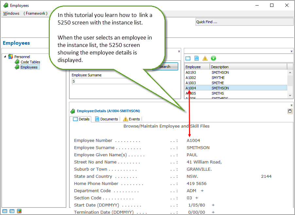This screenshot has height=215, width=295.
Task: Click the instance list scroll-down arrow
Action: (290, 96)
